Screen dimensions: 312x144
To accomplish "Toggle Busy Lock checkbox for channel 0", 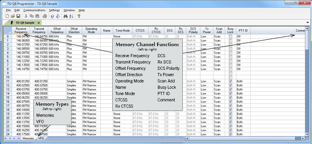I will (x=230, y=36).
